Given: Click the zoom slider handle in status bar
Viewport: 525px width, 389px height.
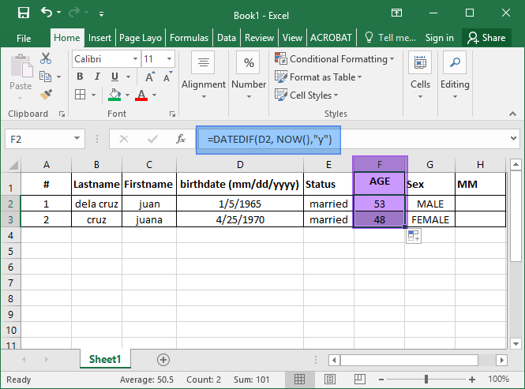Looking at the screenshot, I should click(x=426, y=380).
